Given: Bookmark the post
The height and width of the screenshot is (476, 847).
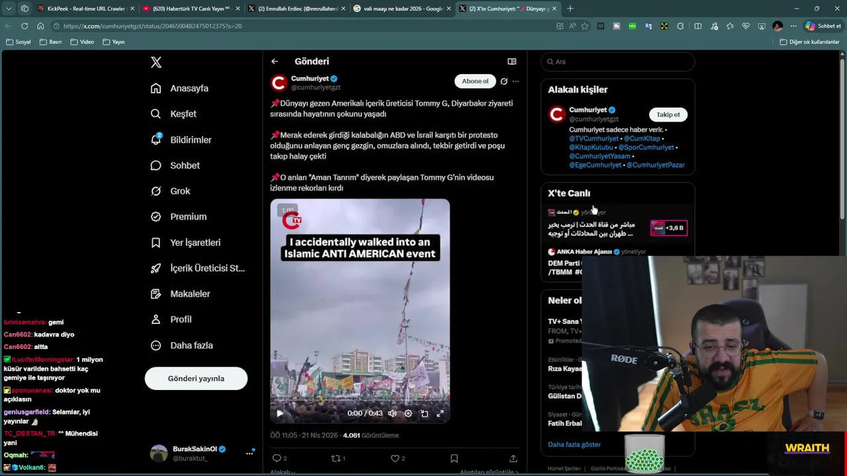Looking at the screenshot, I should (x=454, y=458).
